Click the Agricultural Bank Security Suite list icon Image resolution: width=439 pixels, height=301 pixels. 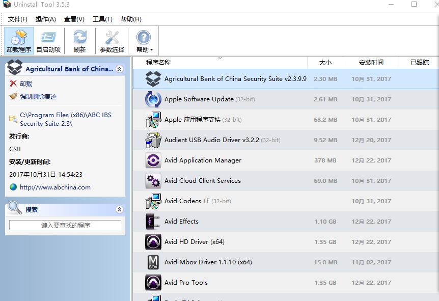click(153, 79)
